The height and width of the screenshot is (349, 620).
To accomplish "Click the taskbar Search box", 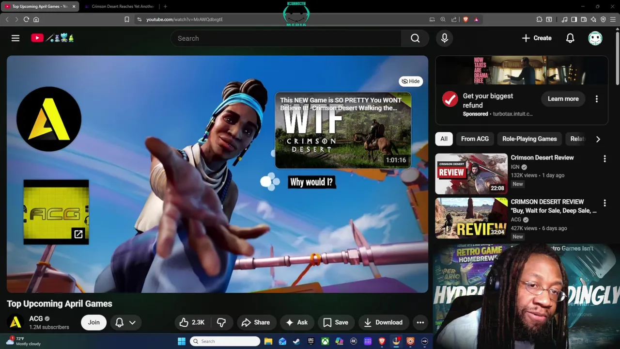I will click(225, 341).
